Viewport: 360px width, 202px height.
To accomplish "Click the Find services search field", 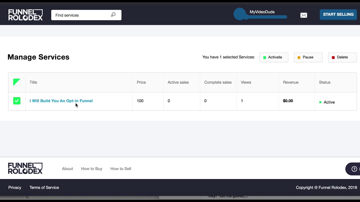I will pyautogui.click(x=86, y=15).
